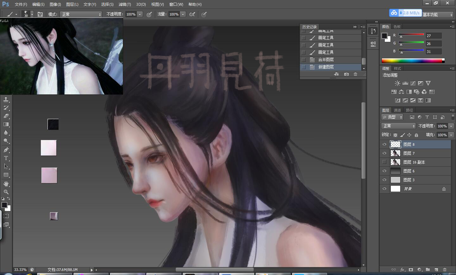This screenshot has width=456, height=275.
Task: Open brush 不透明度 dropdown arrow in options bar
Action: pos(140,14)
